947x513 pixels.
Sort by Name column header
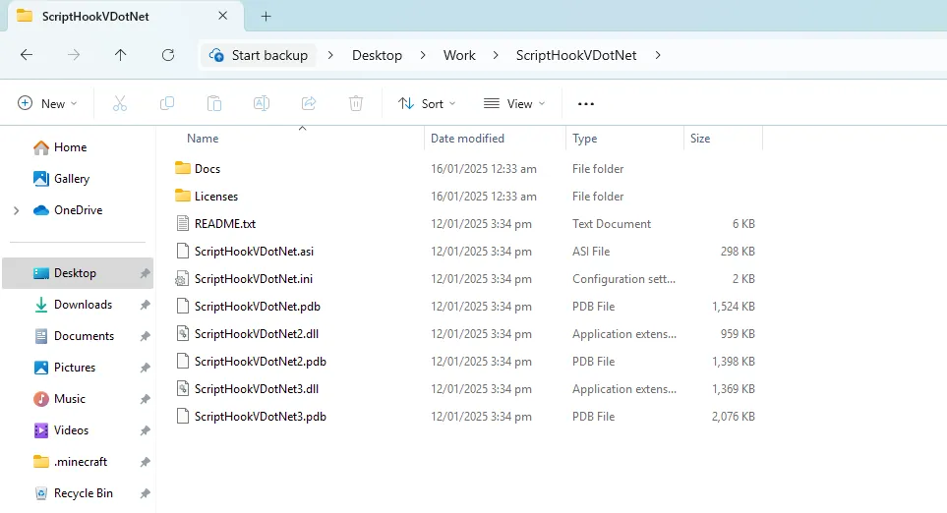click(203, 139)
